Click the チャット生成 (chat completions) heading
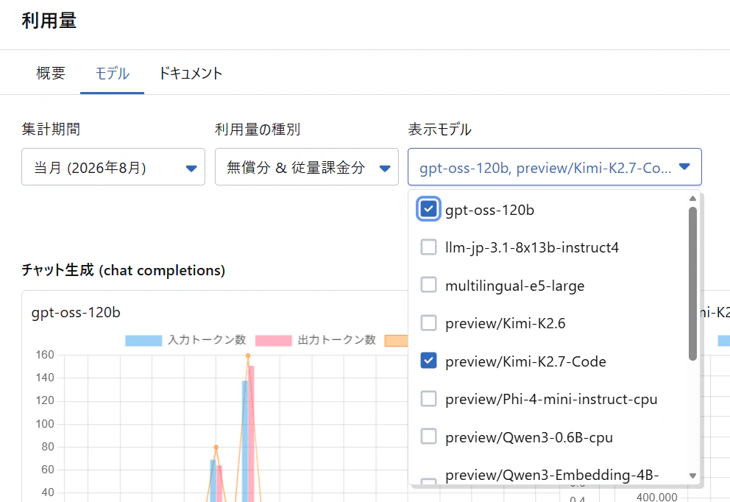This screenshot has width=730, height=502. tap(124, 270)
